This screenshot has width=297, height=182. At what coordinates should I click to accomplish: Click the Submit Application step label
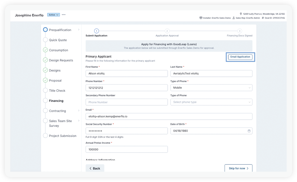pyautogui.click(x=96, y=36)
